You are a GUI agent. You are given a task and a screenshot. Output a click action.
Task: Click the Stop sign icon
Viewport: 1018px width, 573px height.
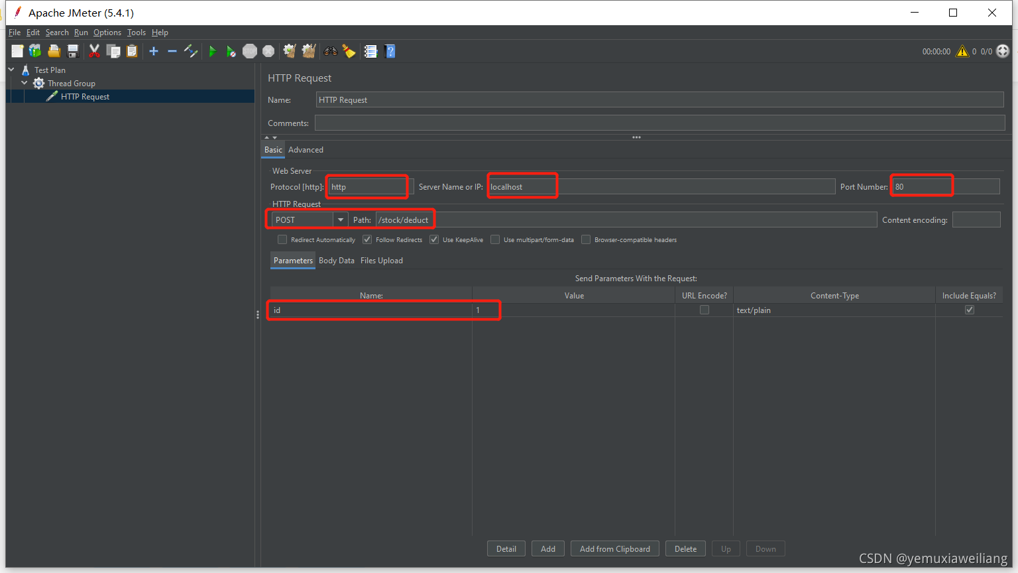250,51
